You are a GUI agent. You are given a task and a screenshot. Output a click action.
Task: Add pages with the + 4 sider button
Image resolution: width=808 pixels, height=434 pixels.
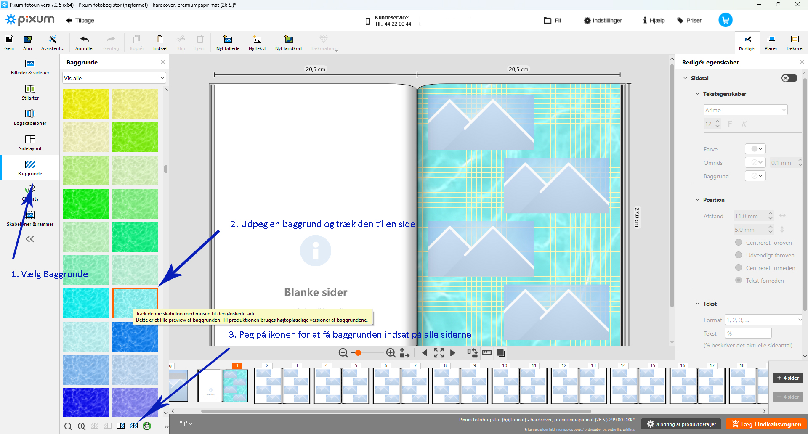tap(788, 378)
